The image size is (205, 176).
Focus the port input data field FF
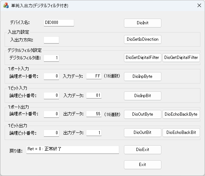(x=94, y=76)
